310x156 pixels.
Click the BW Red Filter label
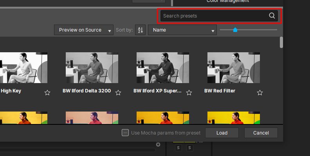[220, 91]
